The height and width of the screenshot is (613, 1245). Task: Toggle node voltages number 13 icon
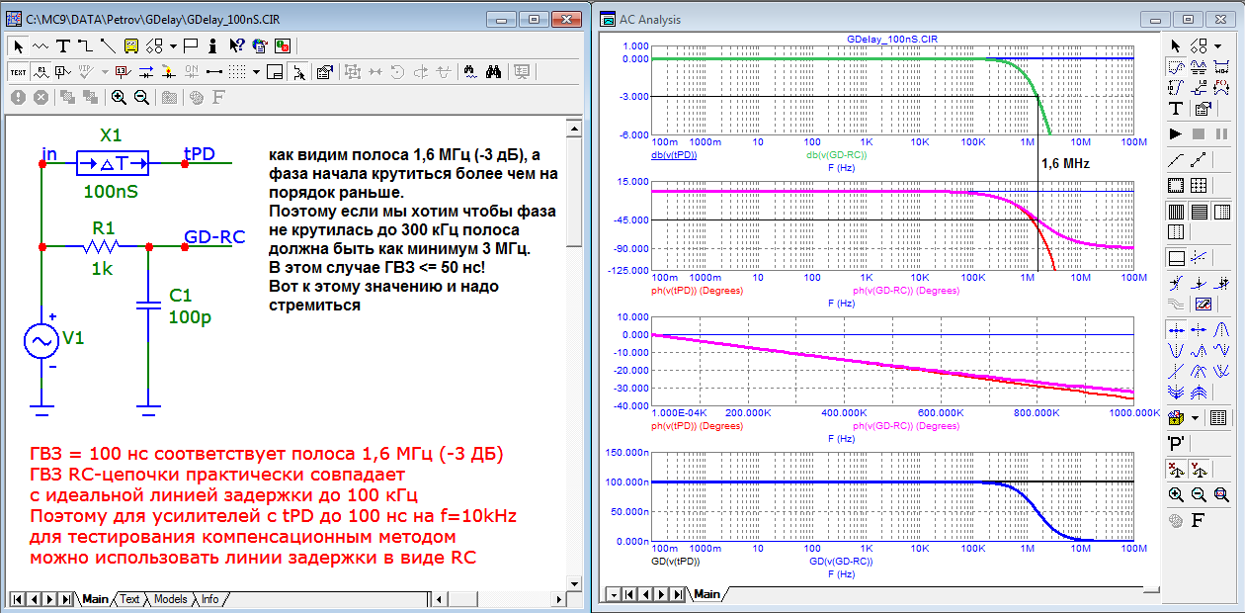124,72
